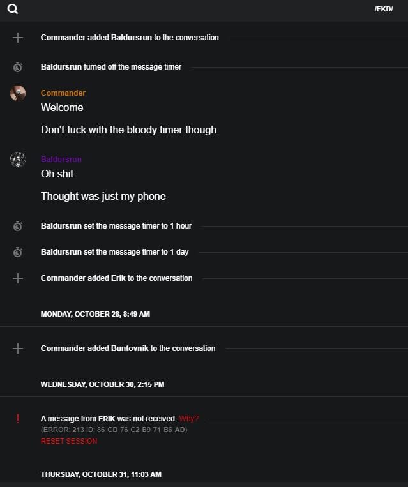Open Commander's avatar picture
This screenshot has height=487, width=408.
(x=18, y=93)
